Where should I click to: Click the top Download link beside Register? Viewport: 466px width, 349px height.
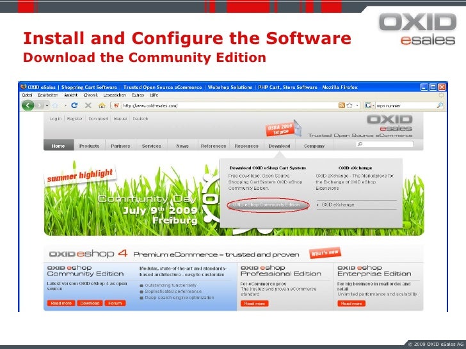(x=98, y=119)
